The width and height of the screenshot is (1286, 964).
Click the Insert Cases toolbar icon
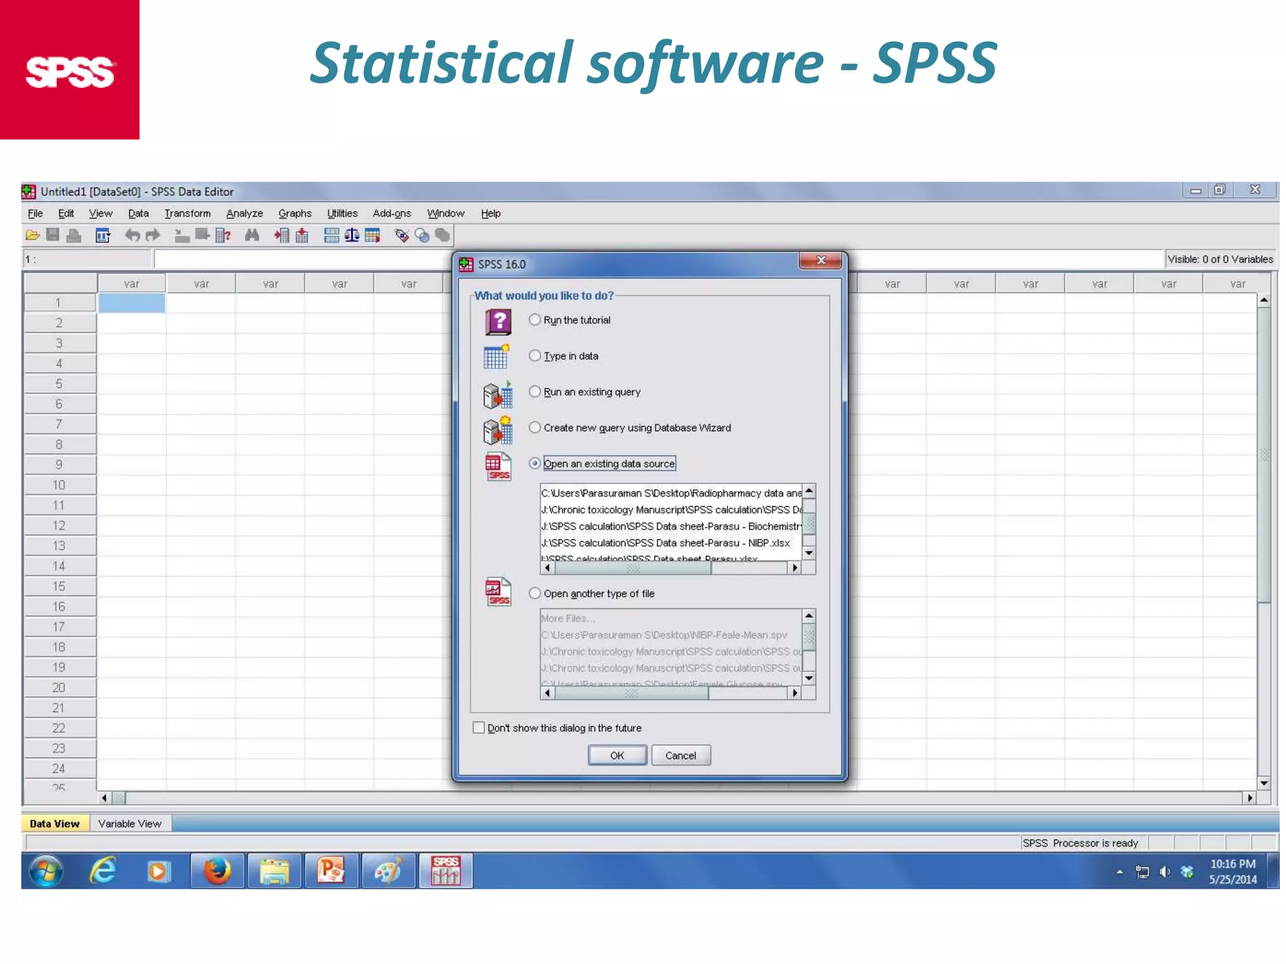point(282,235)
